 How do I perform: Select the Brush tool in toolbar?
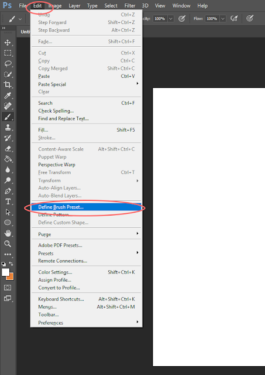(x=8, y=117)
